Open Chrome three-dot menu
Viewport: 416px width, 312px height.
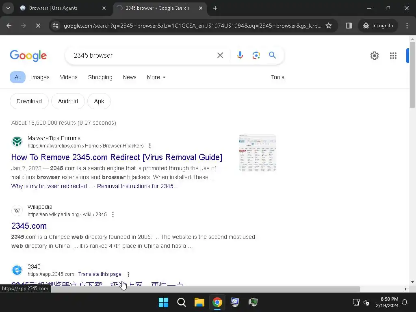[407, 26]
